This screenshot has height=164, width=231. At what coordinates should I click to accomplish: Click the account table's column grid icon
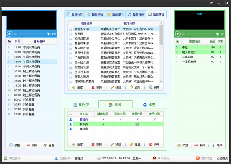(x=70, y=114)
